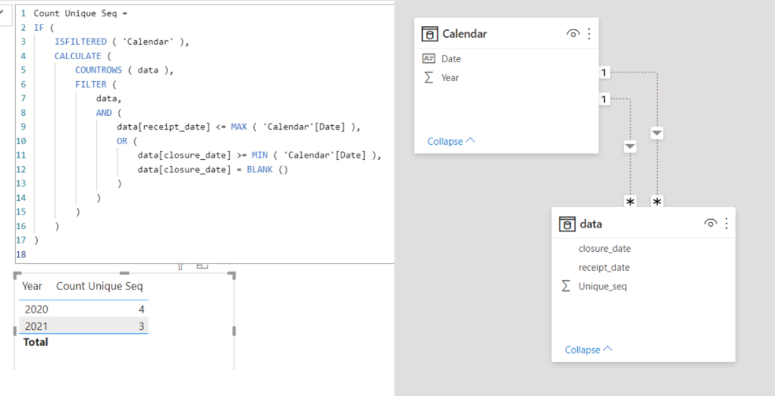Click CALCULATE keyword on line 4
The height and width of the screenshot is (396, 775).
77,56
